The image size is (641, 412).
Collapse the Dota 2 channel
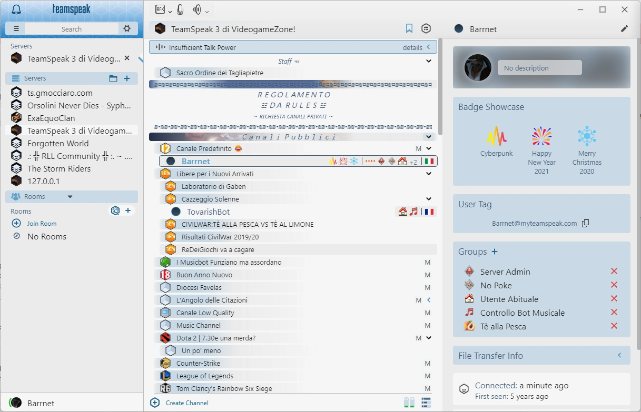pos(429,338)
